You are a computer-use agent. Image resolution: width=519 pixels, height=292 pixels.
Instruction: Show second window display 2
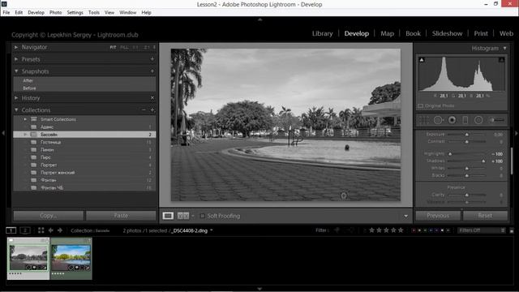coord(25,230)
